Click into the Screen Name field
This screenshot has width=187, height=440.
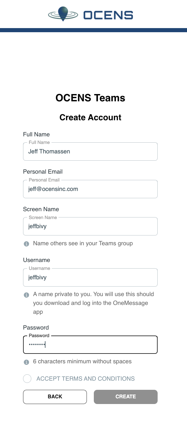click(x=90, y=226)
